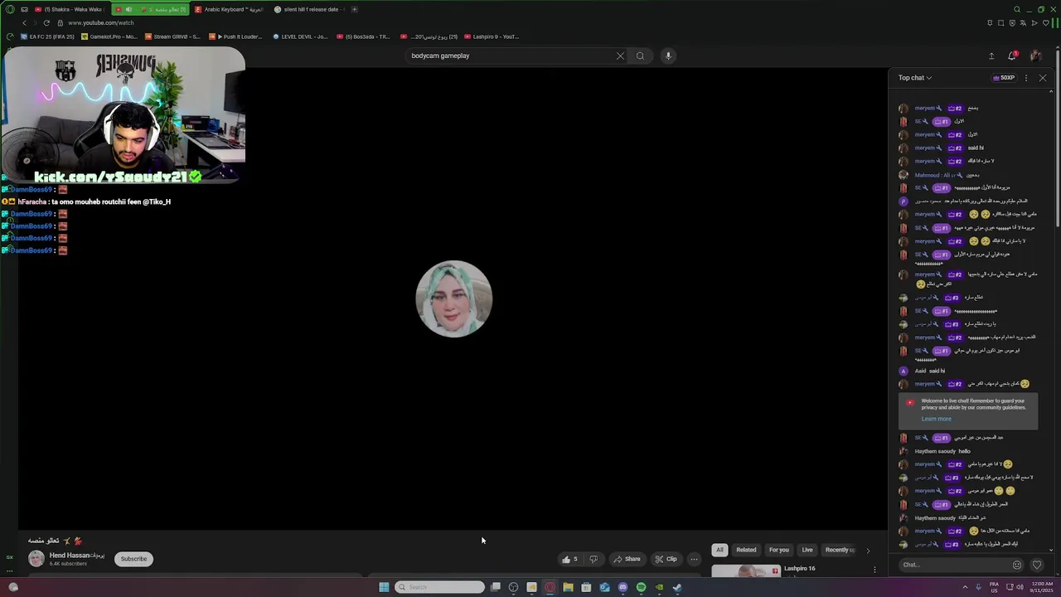Open Stream GRIVØ bookmark
Viewport: 1061px width, 597px height.
(x=172, y=36)
